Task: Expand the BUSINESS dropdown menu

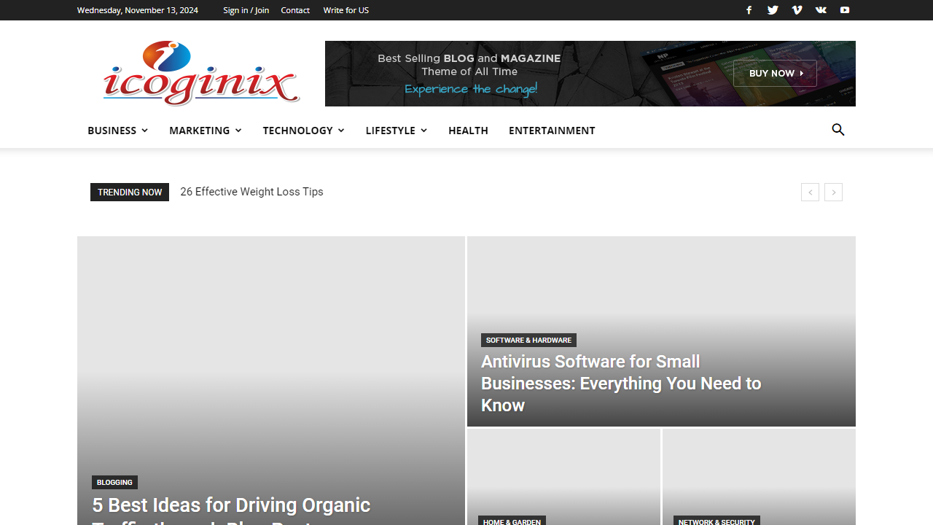Action: point(117,131)
